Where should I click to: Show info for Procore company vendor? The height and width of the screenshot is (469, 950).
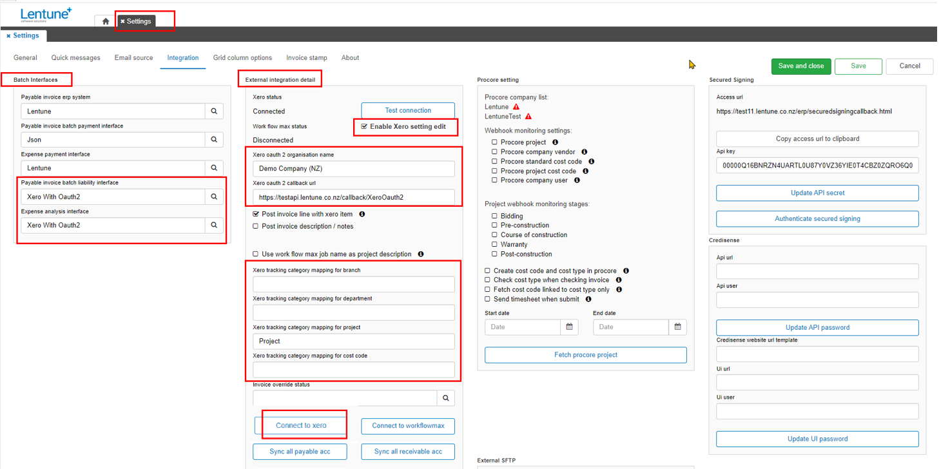[x=585, y=152]
